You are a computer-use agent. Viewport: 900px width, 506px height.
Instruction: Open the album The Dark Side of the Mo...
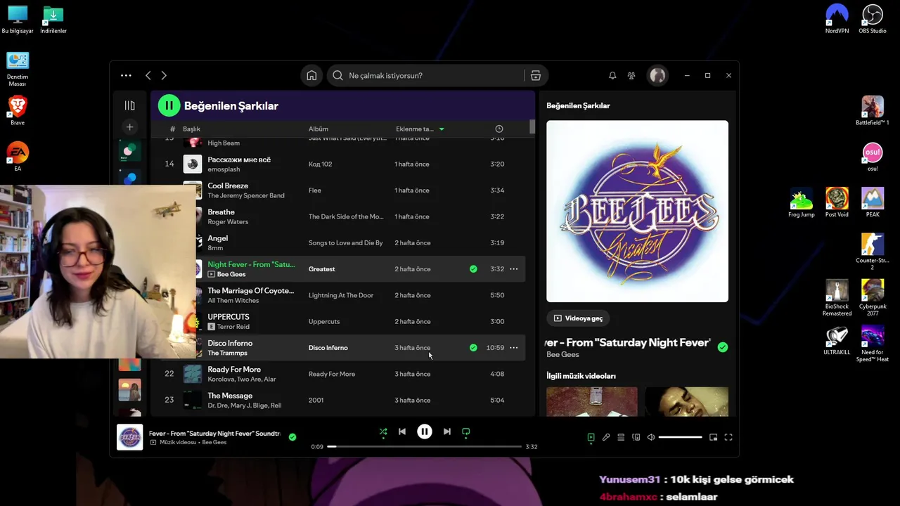(346, 216)
